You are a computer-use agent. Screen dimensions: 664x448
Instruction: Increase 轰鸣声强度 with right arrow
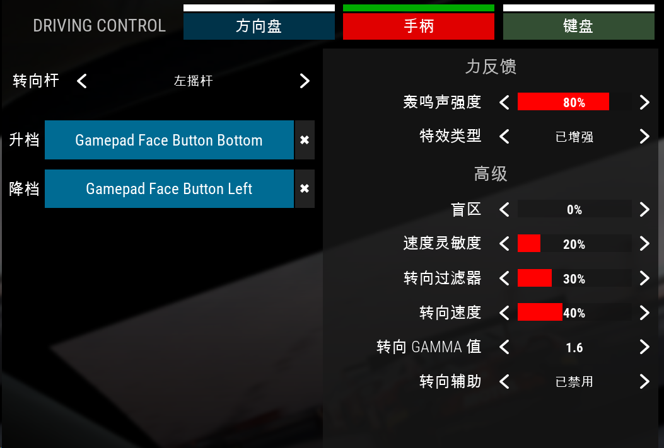pyautogui.click(x=644, y=102)
